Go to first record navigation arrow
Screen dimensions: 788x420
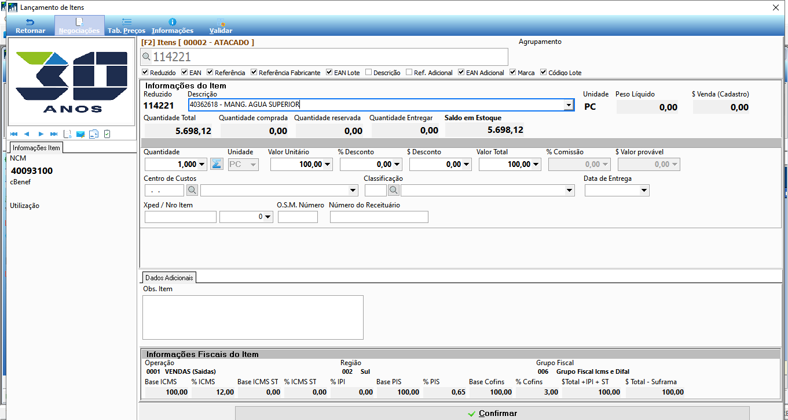point(14,134)
